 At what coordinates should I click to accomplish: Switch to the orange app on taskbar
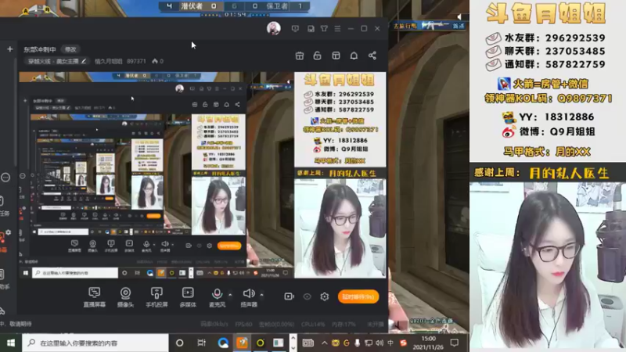(242, 343)
